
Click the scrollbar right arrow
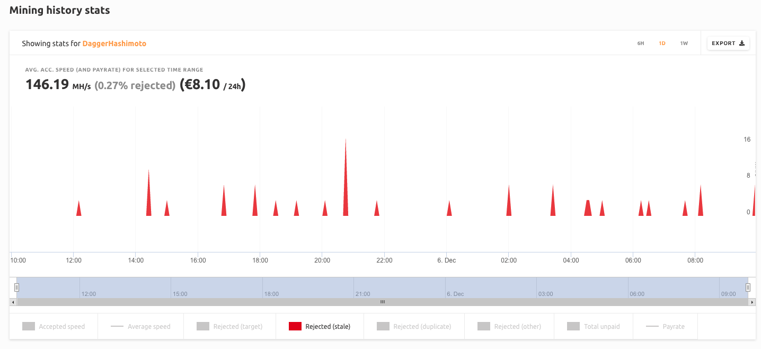(751, 302)
